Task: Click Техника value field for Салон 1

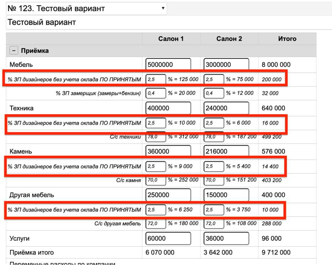Action: pos(168,108)
